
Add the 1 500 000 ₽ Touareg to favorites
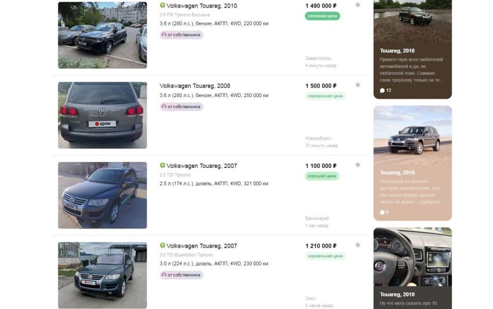tap(358, 85)
